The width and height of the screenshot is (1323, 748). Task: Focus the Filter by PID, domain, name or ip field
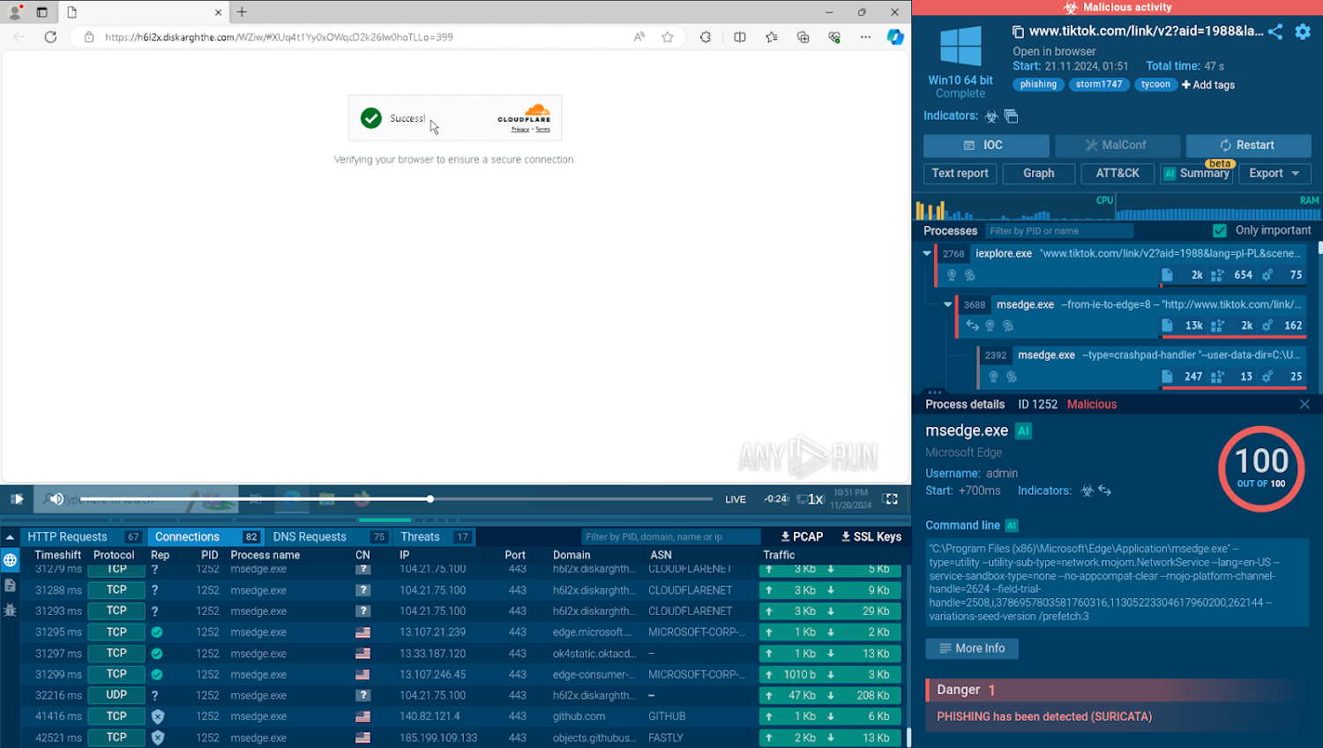click(x=671, y=536)
